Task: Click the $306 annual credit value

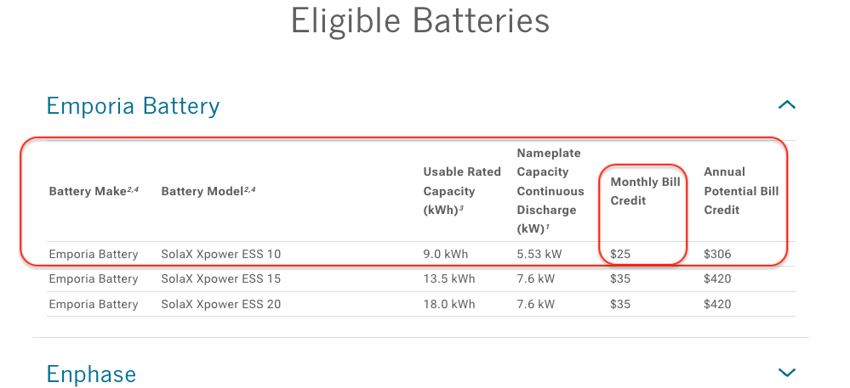Action: 717,254
